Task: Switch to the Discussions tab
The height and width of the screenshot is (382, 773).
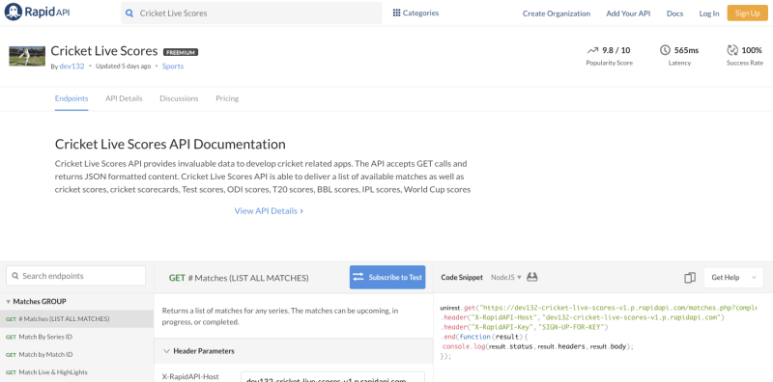Action: point(179,98)
